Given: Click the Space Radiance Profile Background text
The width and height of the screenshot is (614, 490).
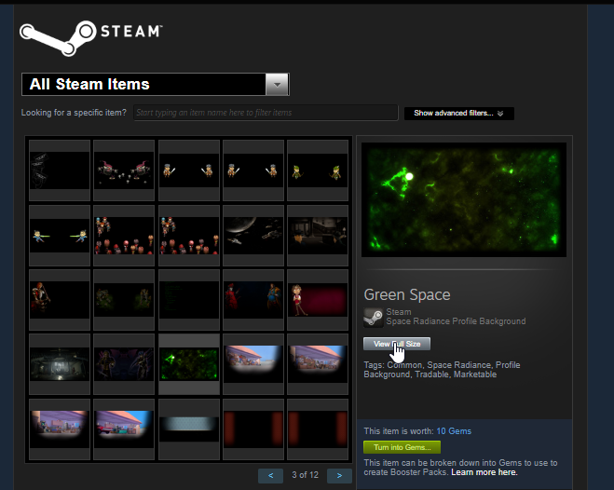Looking at the screenshot, I should coord(456,321).
